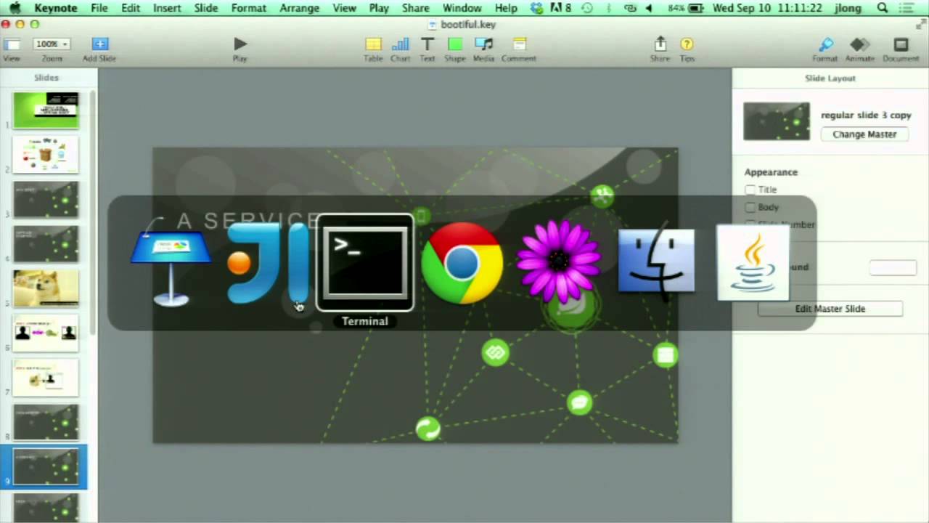This screenshot has width=929, height=523.
Task: Insert a Shape from the toolbar
Action: (455, 45)
